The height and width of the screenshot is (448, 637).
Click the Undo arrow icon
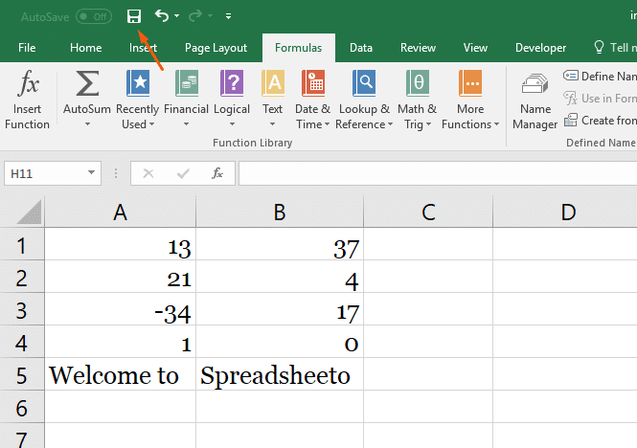click(162, 16)
